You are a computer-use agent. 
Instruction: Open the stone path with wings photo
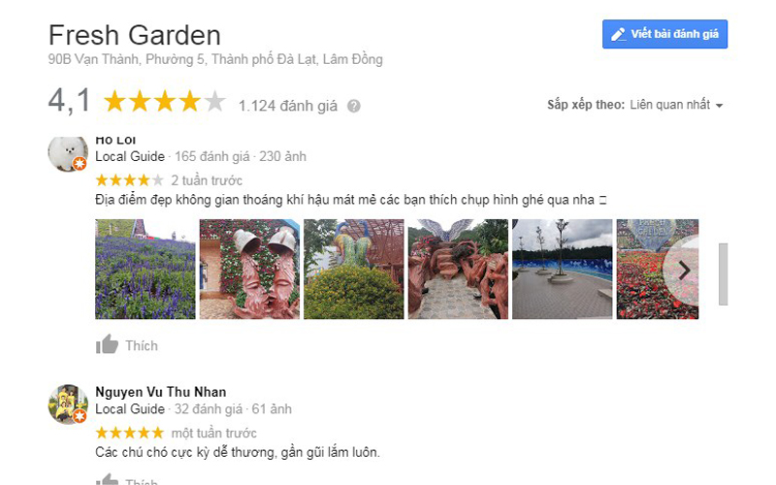point(458,270)
